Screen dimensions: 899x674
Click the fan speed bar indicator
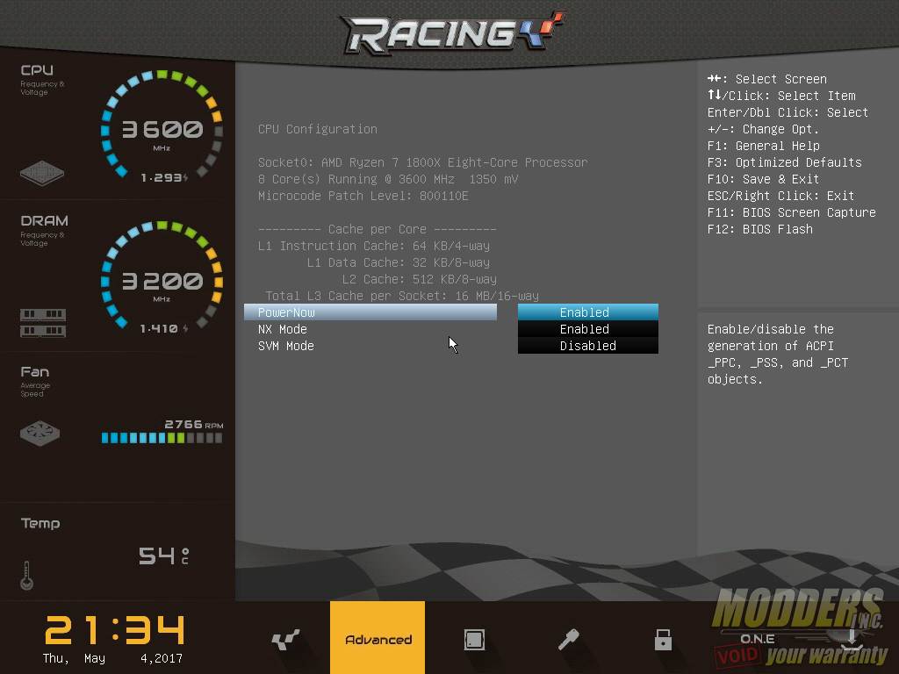pyautogui.click(x=162, y=439)
